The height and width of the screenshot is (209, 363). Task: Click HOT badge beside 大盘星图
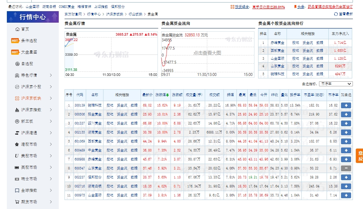pyautogui.click(x=15, y=52)
